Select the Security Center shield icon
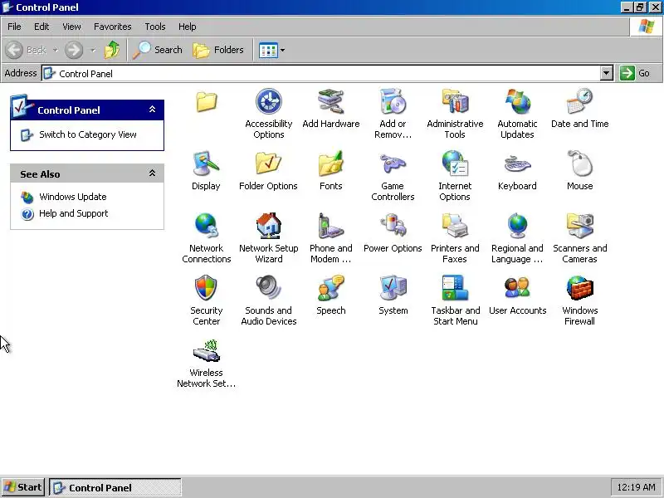Image resolution: width=664 pixels, height=498 pixels. (x=206, y=288)
